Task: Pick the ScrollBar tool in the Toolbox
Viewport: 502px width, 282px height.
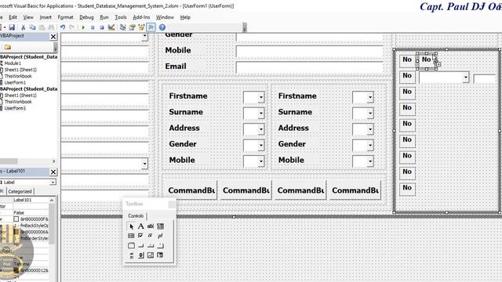Action: click(131, 255)
